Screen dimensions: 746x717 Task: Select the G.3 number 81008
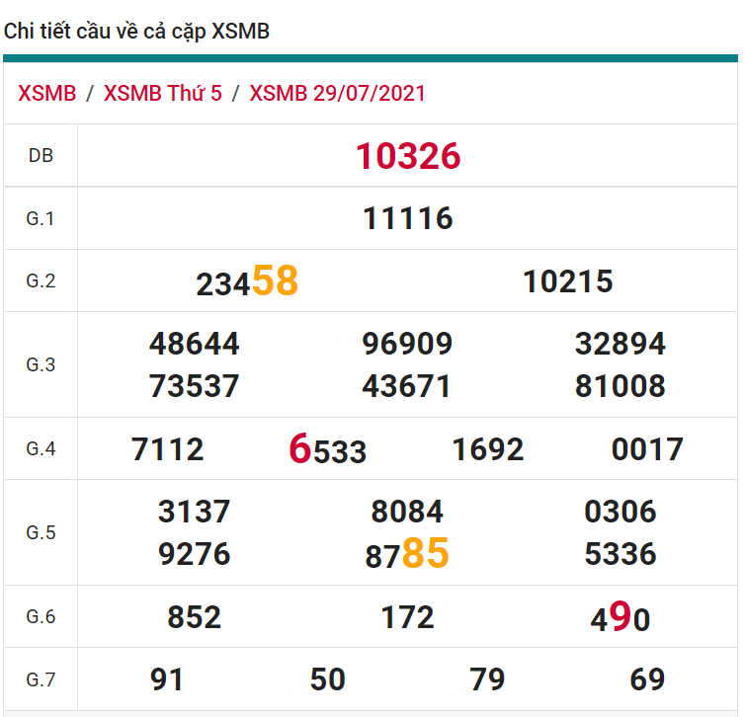(621, 386)
